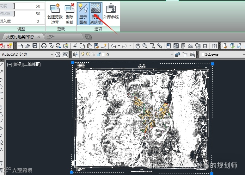Close the 大溪村地类图斑 tab
This screenshot has height=175, width=245.
[39, 37]
